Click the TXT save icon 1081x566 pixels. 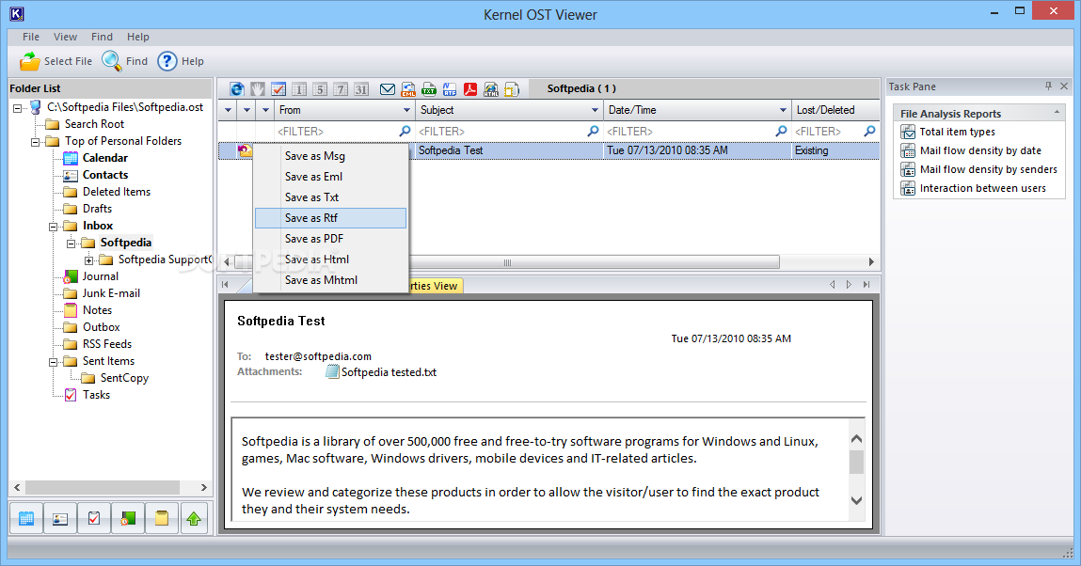point(429,88)
